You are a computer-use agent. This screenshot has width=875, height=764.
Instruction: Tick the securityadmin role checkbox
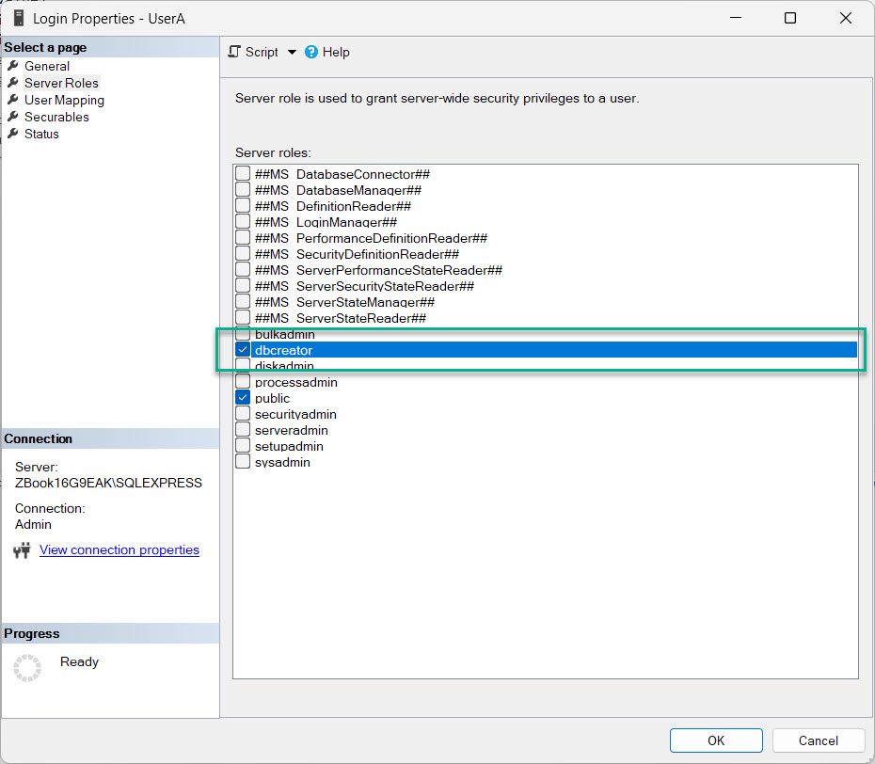[243, 414]
